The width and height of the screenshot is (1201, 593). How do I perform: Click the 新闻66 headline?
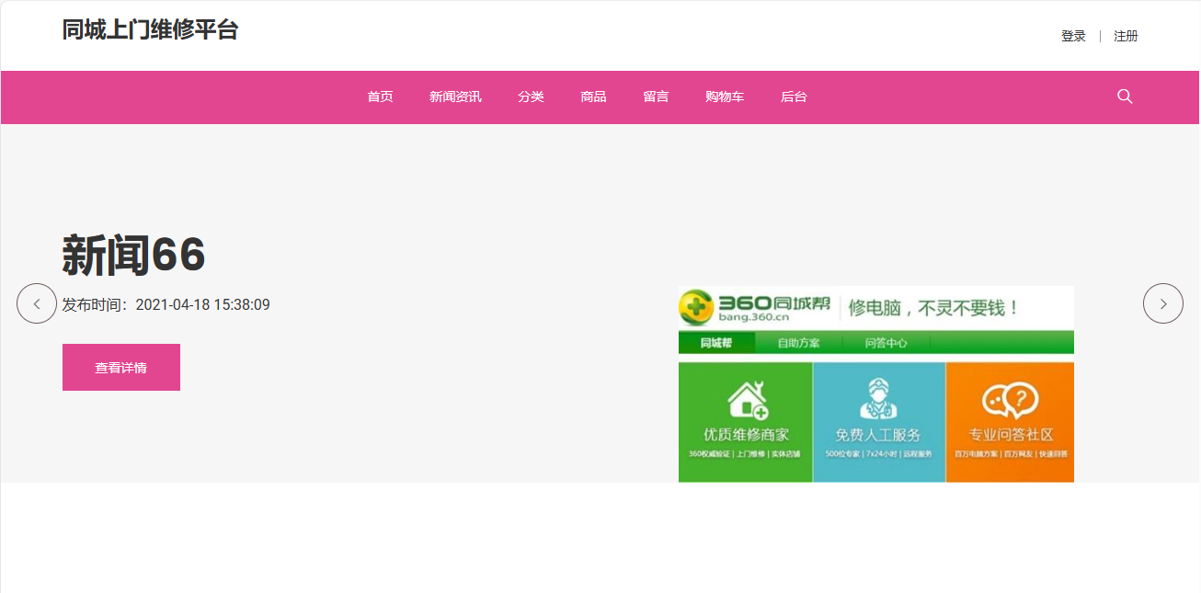[133, 255]
